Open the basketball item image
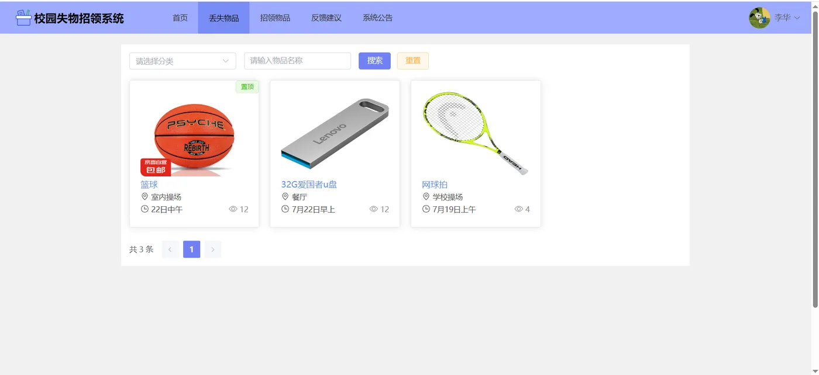Viewport: 819px width, 375px height. pyautogui.click(x=194, y=134)
